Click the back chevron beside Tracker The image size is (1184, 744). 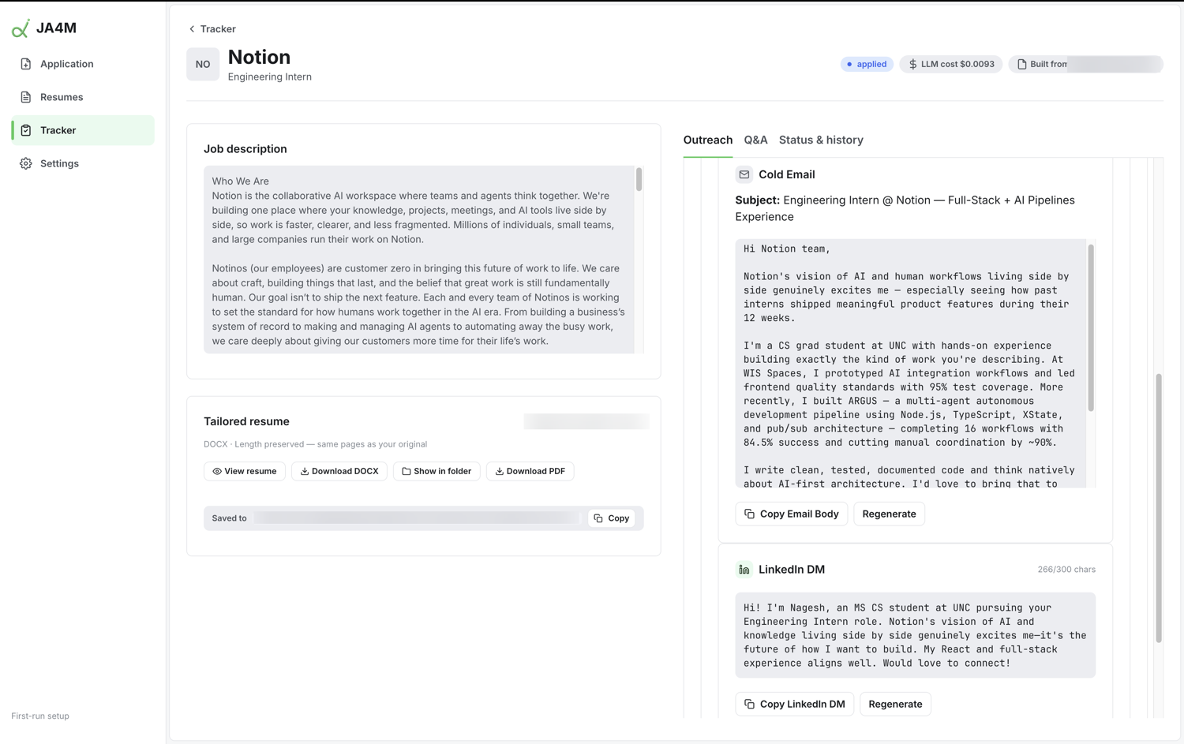pos(192,29)
